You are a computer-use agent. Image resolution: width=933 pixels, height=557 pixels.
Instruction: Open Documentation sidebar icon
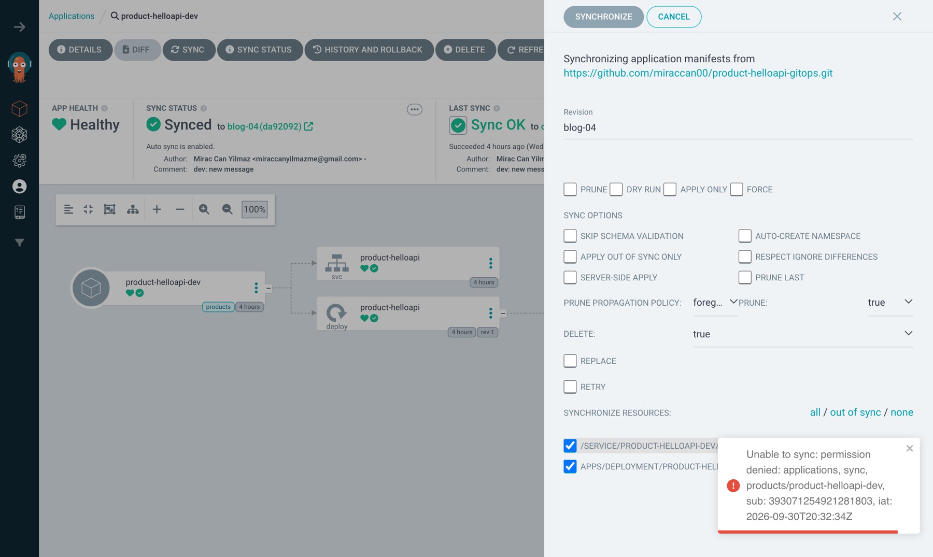click(19, 212)
